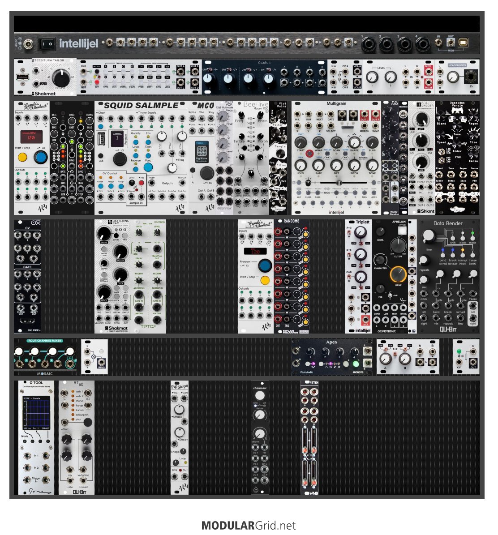Click the Intellijel logo on Multigrain

point(336,212)
